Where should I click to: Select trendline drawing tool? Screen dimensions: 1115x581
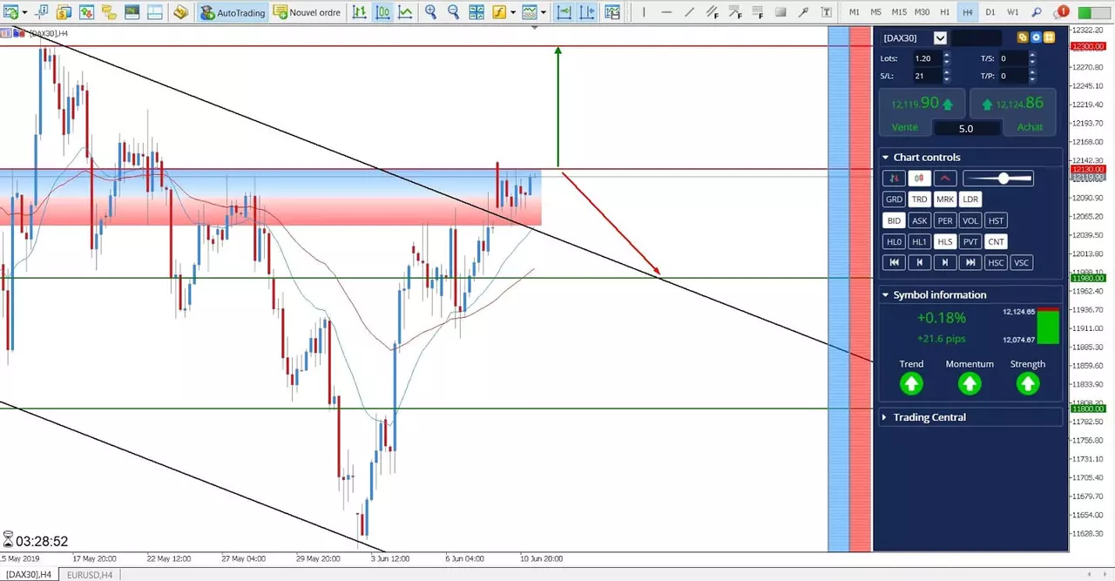[689, 12]
